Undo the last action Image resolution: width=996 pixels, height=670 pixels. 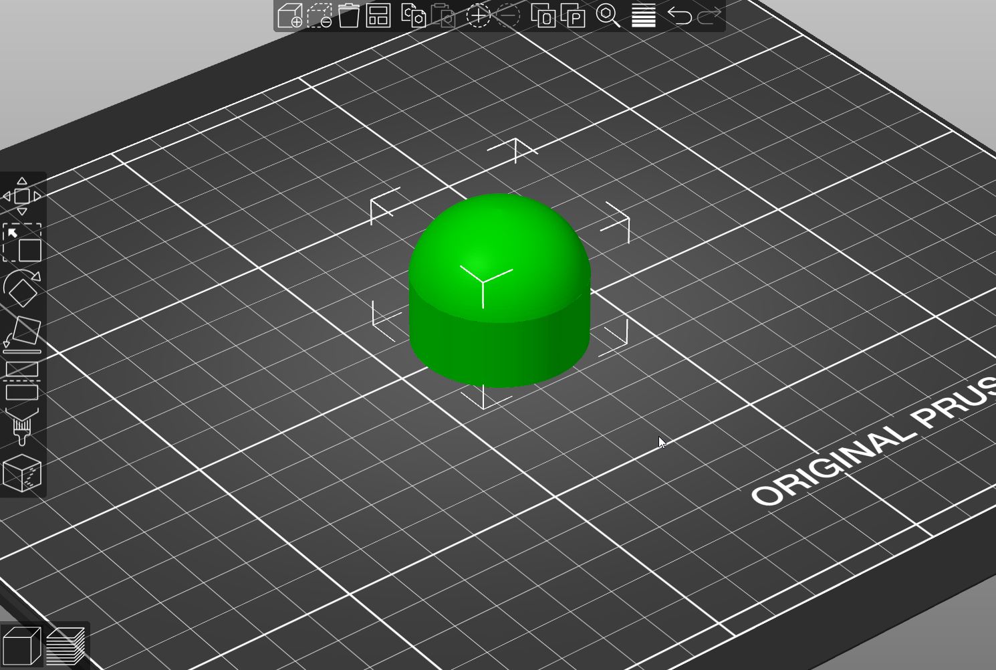(x=679, y=15)
